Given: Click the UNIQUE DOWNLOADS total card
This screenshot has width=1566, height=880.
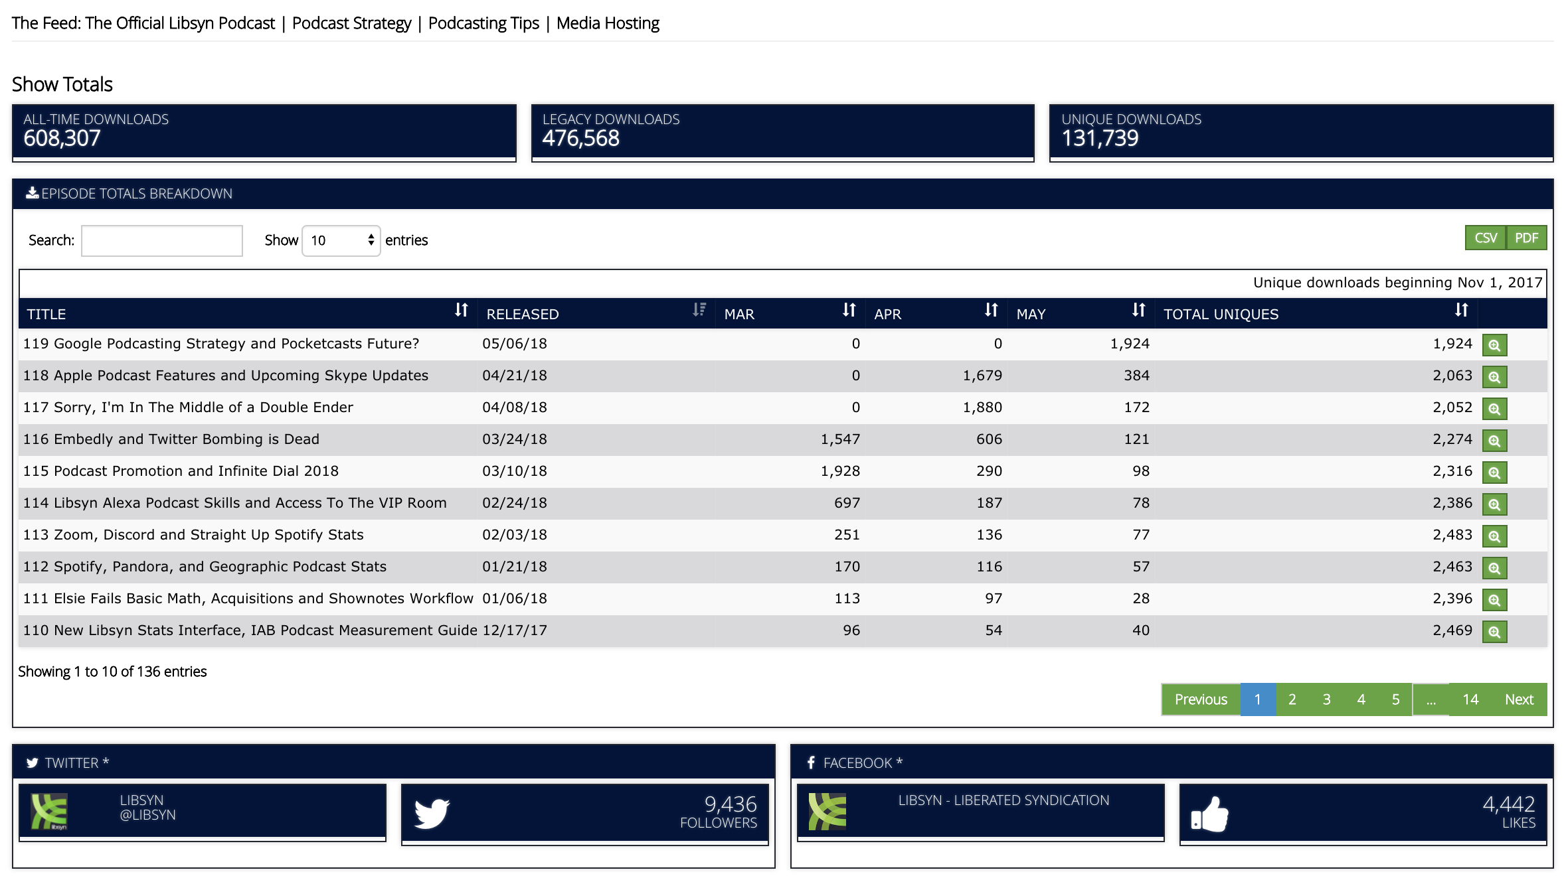Looking at the screenshot, I should click(x=1301, y=133).
